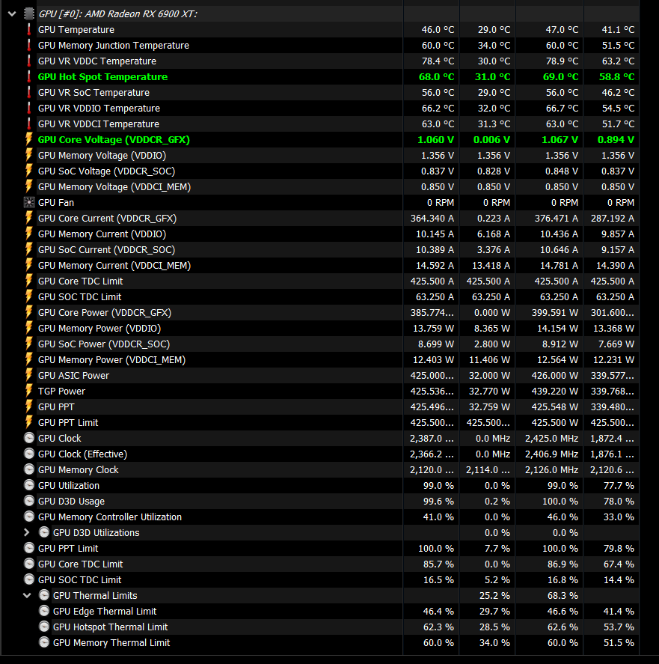Image resolution: width=659 pixels, height=664 pixels.
Task: Select the GPU Thermal Limits label
Action: tap(95, 595)
